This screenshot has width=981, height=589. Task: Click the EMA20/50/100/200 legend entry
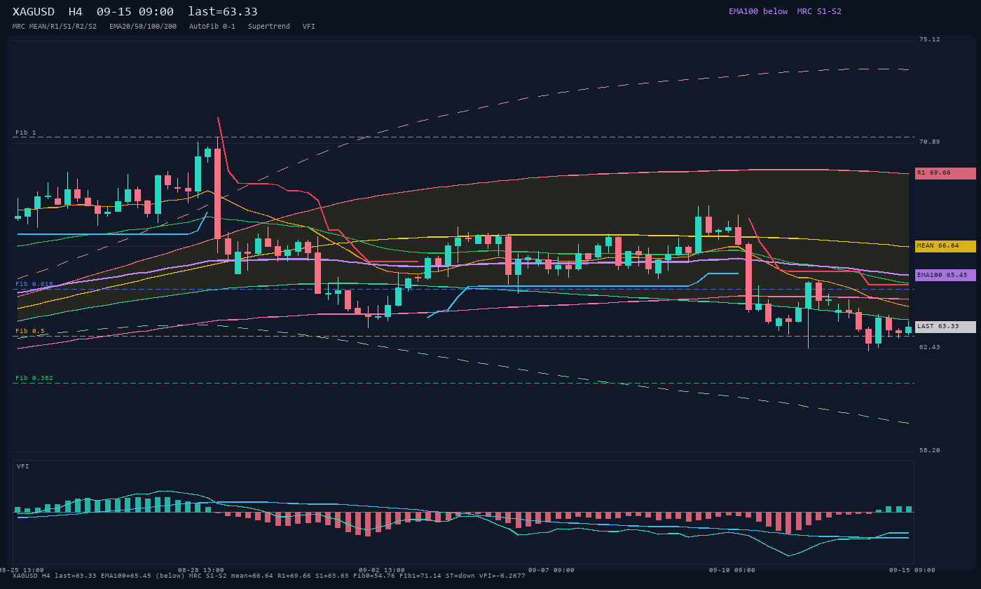[x=143, y=27]
